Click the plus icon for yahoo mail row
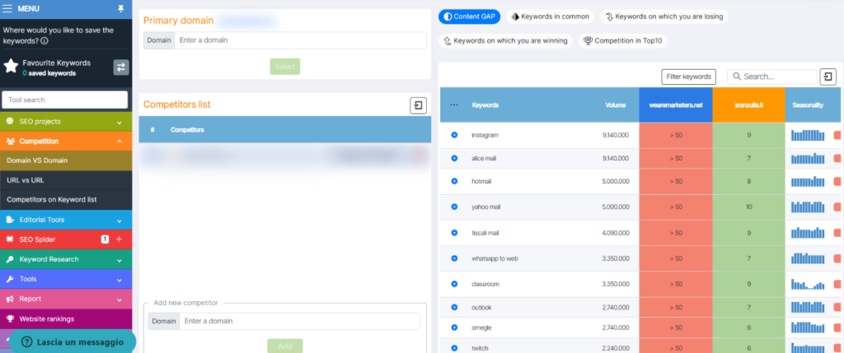844x353 pixels. click(x=454, y=207)
